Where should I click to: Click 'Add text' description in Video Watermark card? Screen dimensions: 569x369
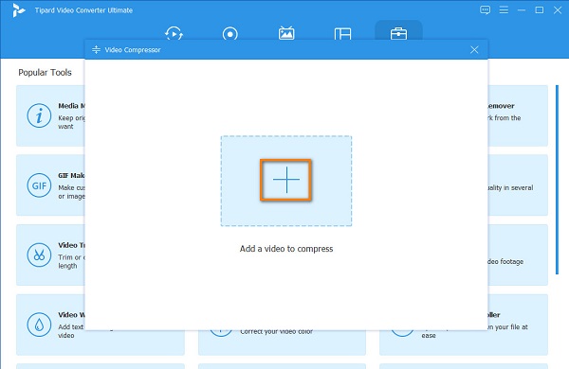pyautogui.click(x=71, y=327)
